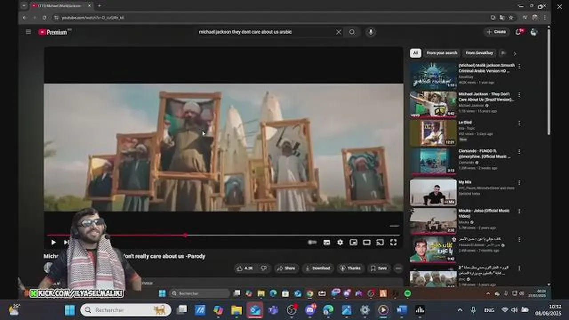Go back in the browser

click(x=25, y=17)
